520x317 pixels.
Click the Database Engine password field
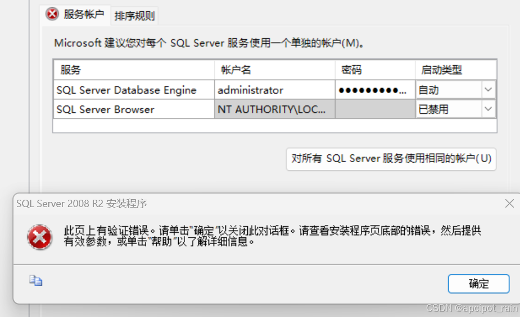coord(375,90)
